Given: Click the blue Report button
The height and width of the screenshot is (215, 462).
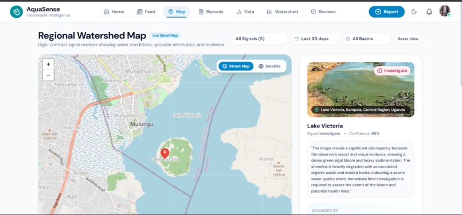Looking at the screenshot, I should point(386,12).
